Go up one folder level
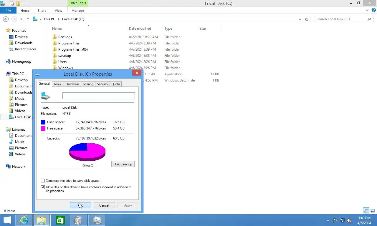This screenshot has width=377, height=226. (28, 19)
